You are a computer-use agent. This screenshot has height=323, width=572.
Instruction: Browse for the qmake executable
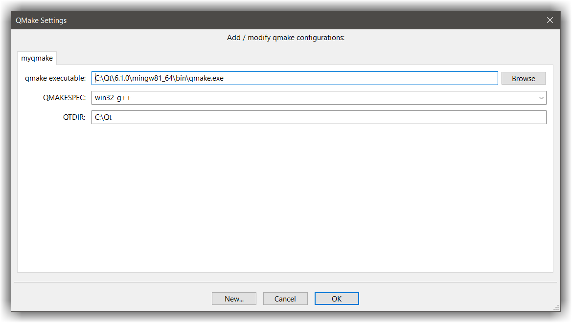point(523,78)
